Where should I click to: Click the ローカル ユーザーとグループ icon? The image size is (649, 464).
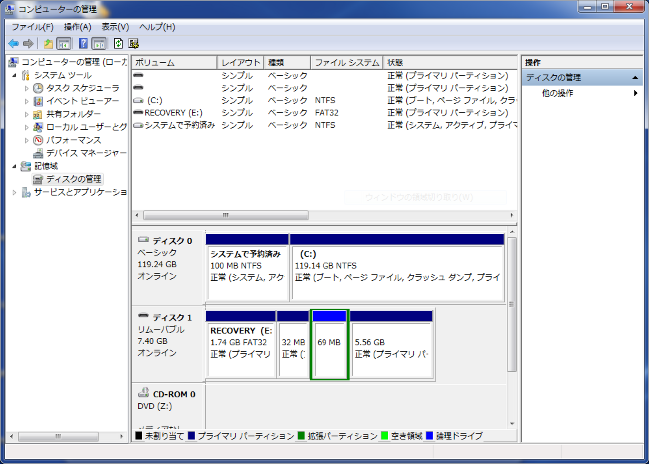pyautogui.click(x=38, y=127)
